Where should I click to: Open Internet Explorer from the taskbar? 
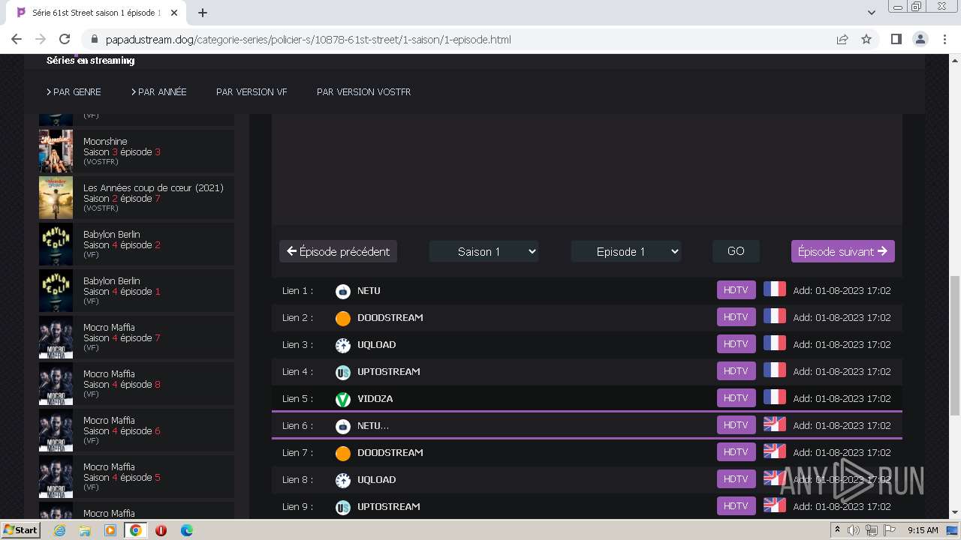(x=59, y=530)
